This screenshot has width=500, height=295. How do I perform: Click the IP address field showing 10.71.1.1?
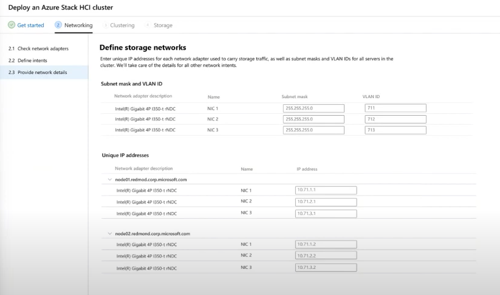[326, 190]
